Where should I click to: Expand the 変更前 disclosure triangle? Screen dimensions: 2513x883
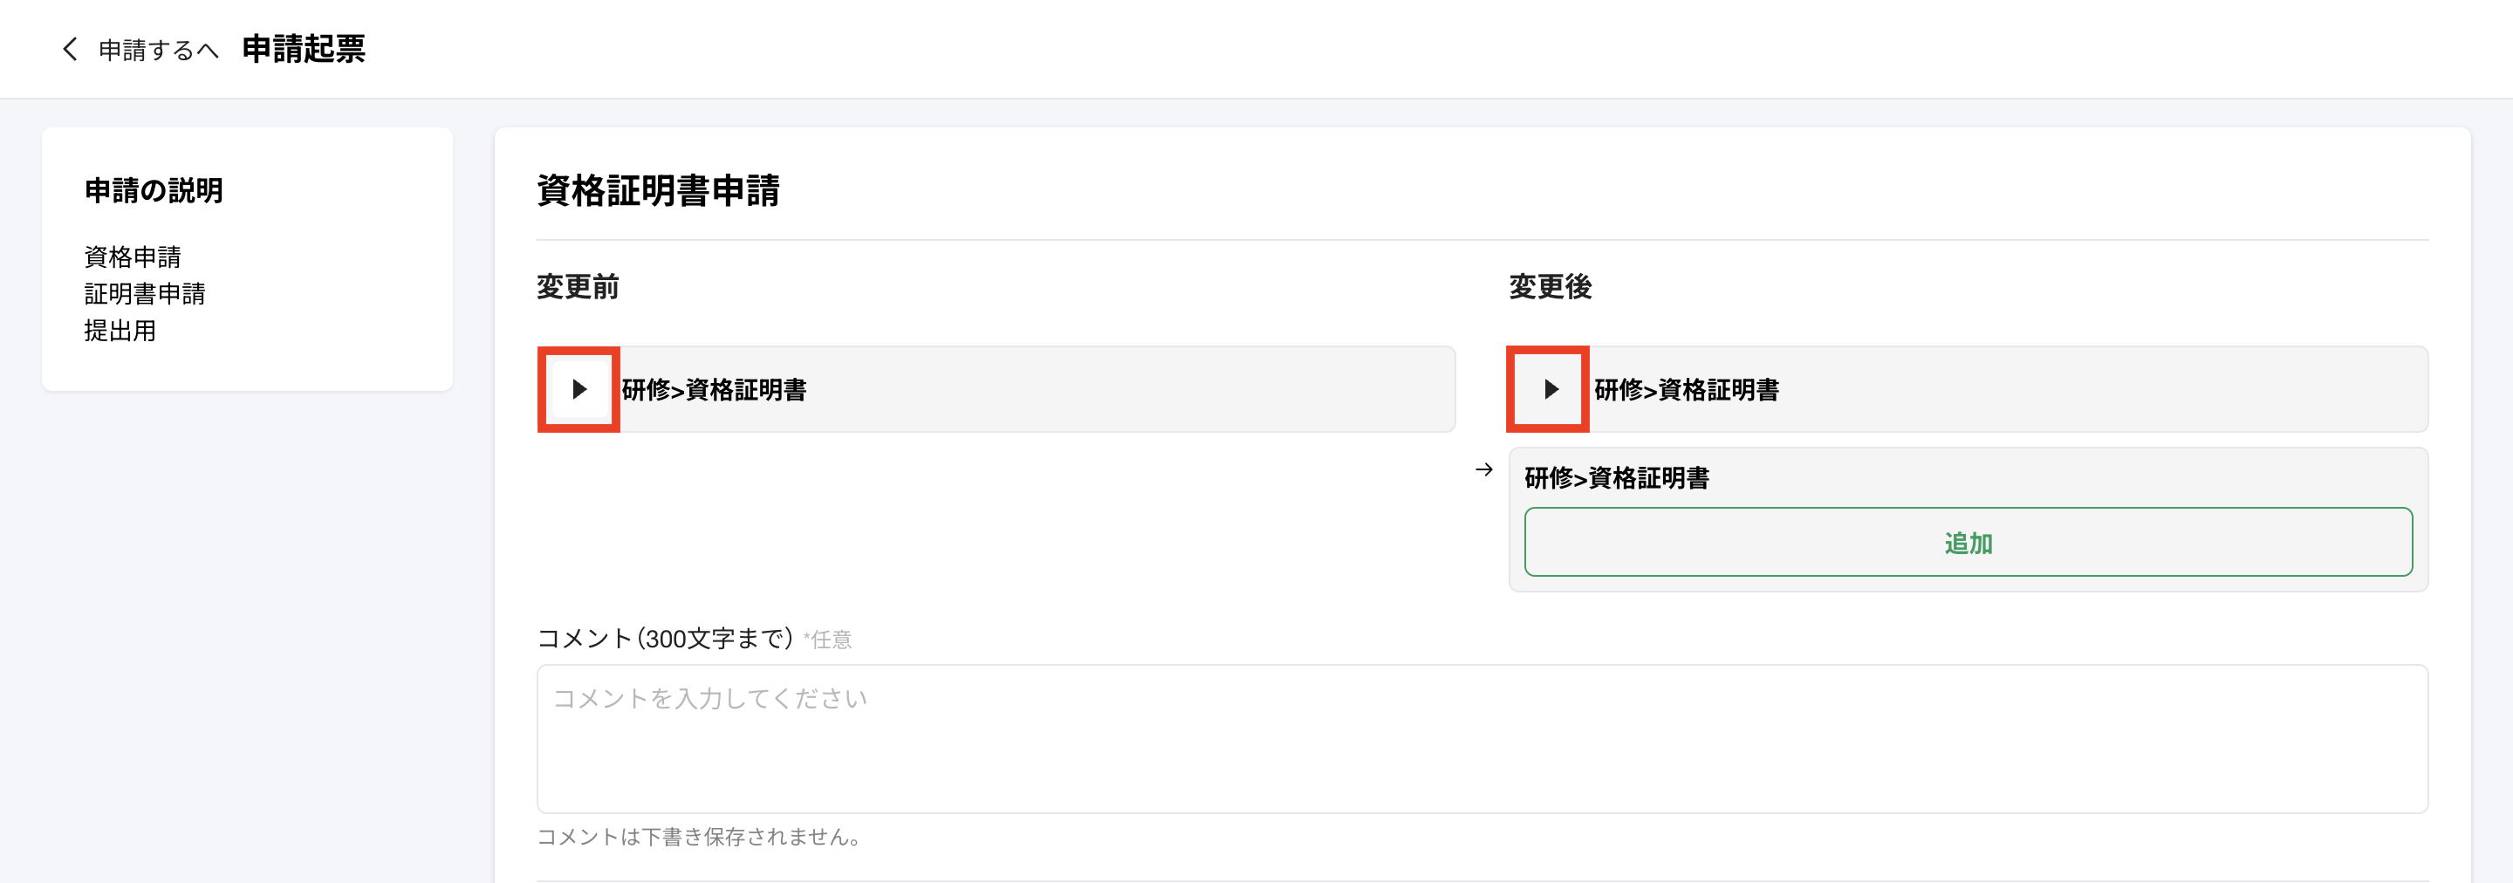point(579,389)
